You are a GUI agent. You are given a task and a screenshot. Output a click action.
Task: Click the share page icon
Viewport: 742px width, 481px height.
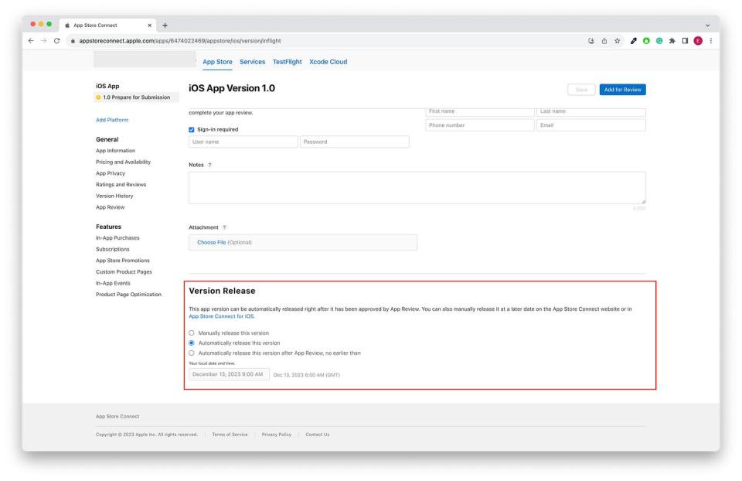(x=604, y=41)
